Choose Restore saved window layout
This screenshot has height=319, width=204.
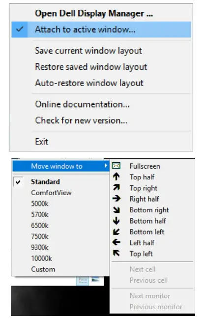tap(91, 67)
